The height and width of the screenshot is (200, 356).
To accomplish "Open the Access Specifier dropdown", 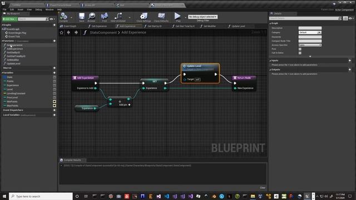I will [x=310, y=45].
